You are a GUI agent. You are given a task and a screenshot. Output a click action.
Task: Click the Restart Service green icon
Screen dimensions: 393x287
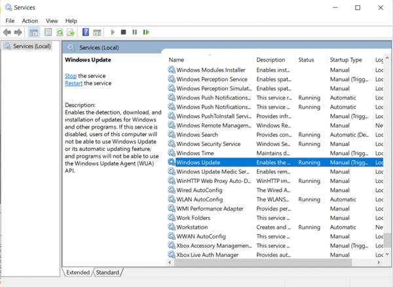tap(146, 32)
